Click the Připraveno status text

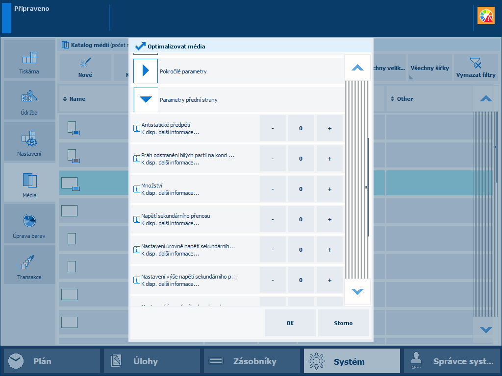click(x=32, y=9)
